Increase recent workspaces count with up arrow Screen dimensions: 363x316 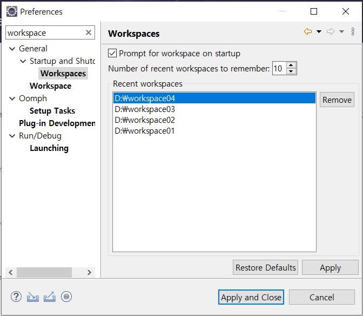[291, 65]
